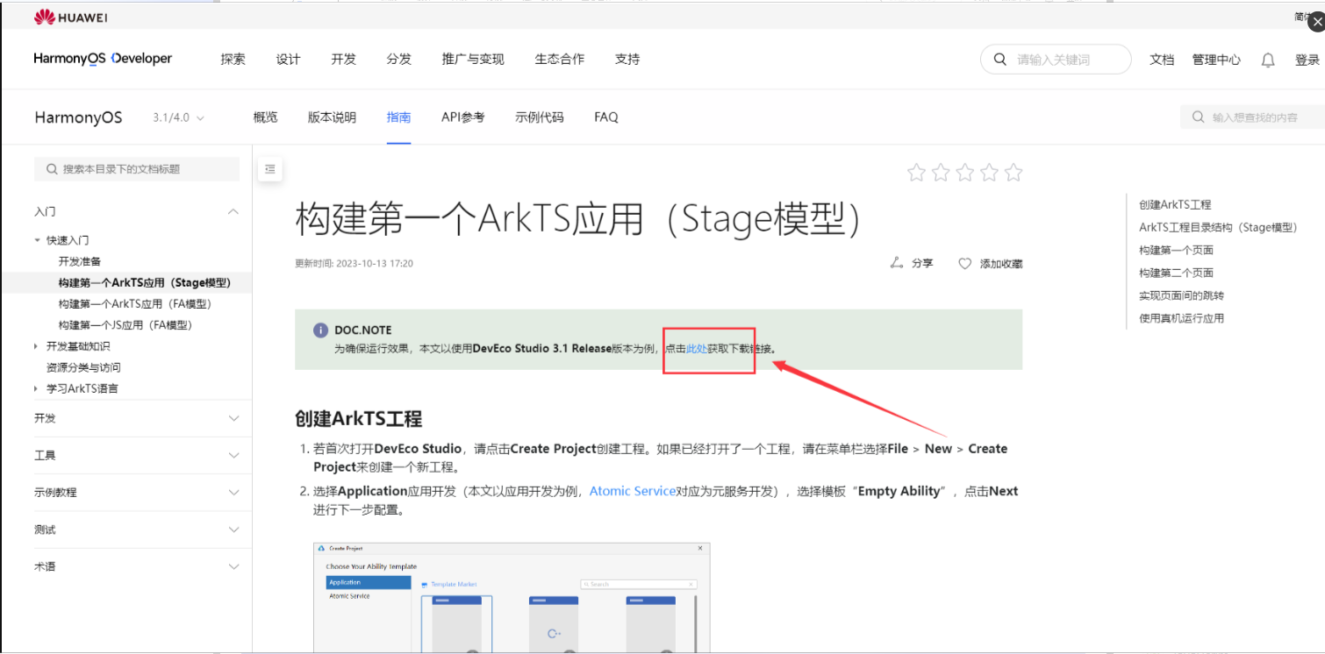
Task: Focus the 请输入关键词 search field
Action: (x=1056, y=60)
